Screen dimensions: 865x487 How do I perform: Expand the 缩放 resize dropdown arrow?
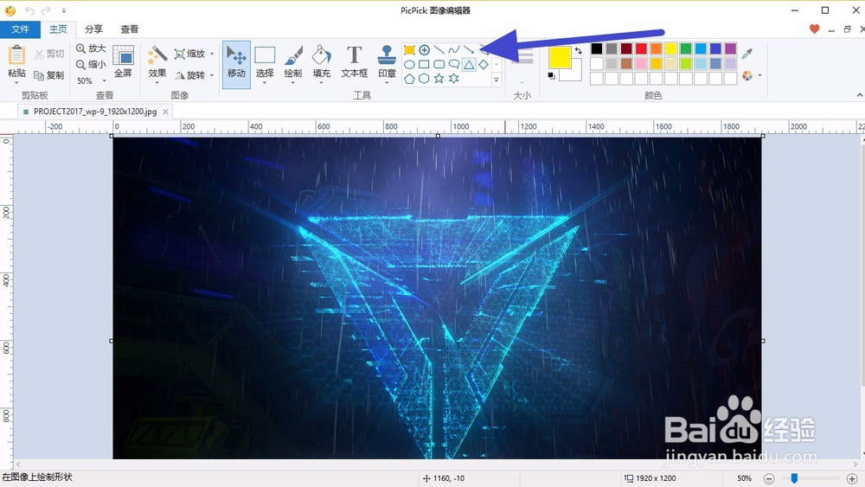point(212,54)
